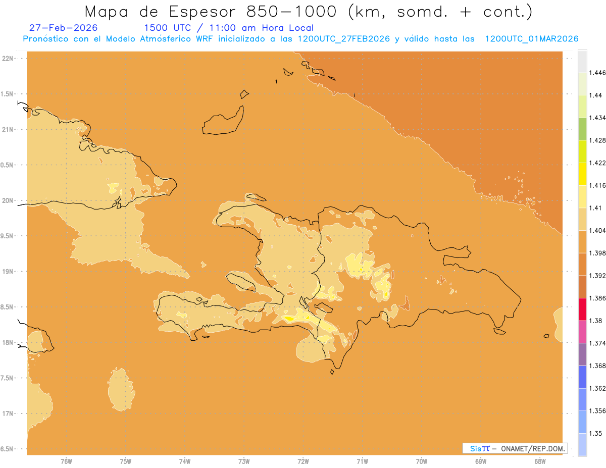Click the 'SisTT - ONAMET/REP.DOM.' credit box
The width and height of the screenshot is (606, 468).
pos(515,448)
